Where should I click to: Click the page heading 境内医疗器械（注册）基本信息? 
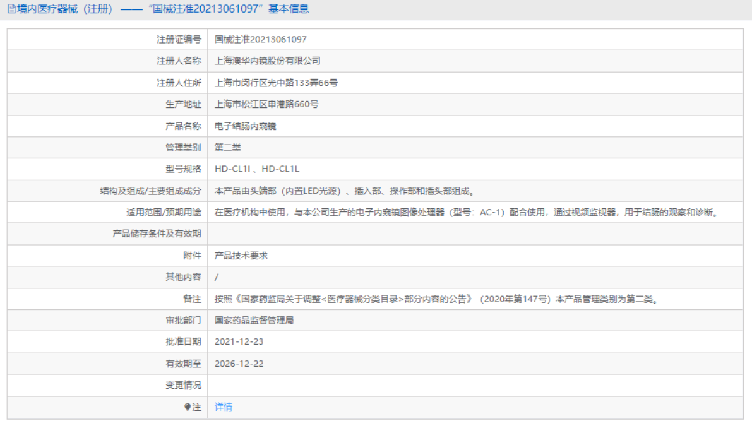pos(163,9)
